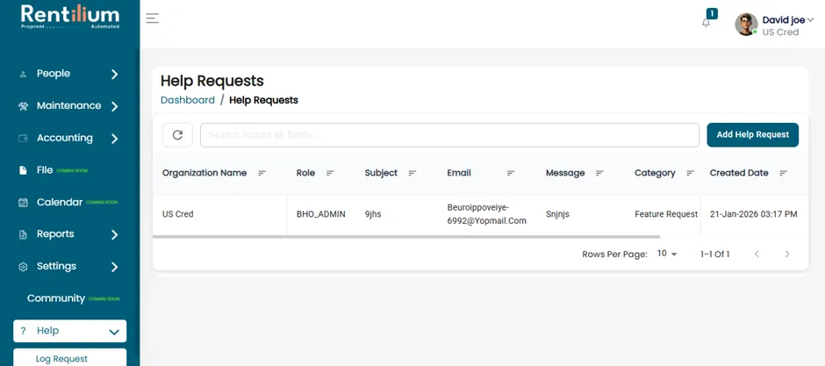Click the People sidebar icon
The height and width of the screenshot is (366, 825).
point(23,74)
